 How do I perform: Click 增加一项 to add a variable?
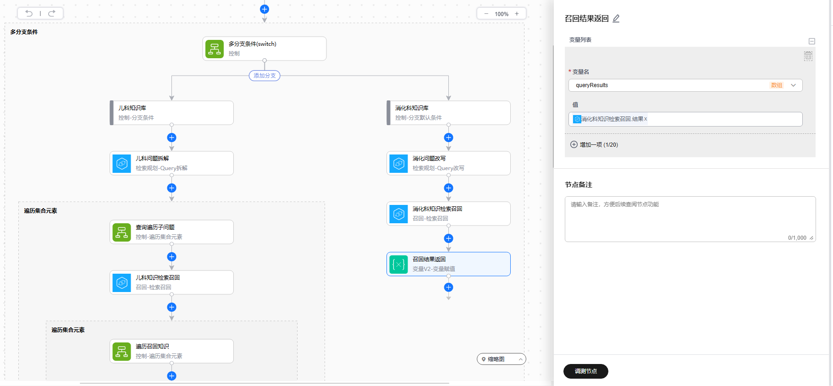point(594,144)
